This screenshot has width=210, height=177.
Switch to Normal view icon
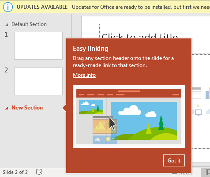[208, 173]
